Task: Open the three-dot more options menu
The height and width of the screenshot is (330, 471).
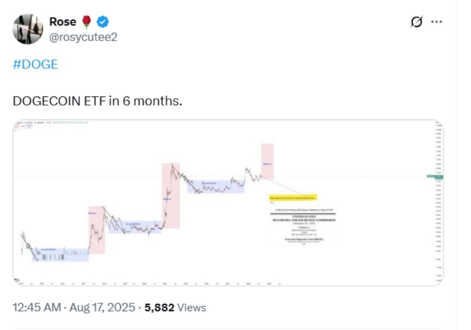Action: (x=436, y=22)
